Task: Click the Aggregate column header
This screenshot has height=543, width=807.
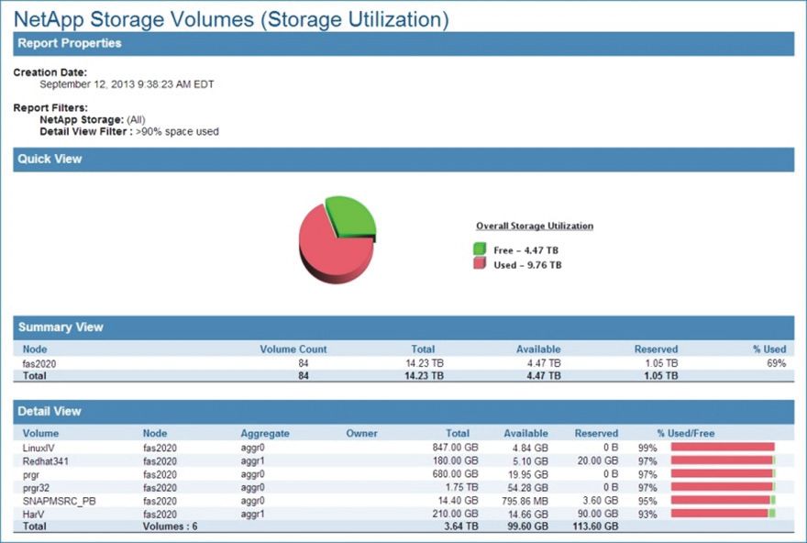Action: [x=264, y=433]
